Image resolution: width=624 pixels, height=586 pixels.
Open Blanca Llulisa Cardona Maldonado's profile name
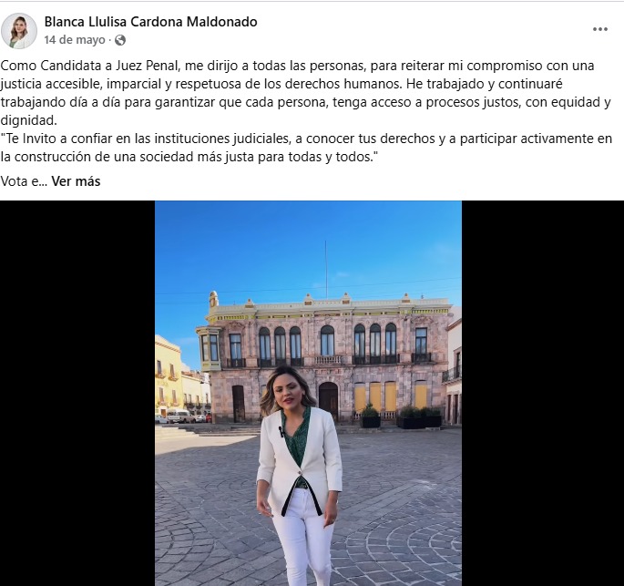(150, 22)
